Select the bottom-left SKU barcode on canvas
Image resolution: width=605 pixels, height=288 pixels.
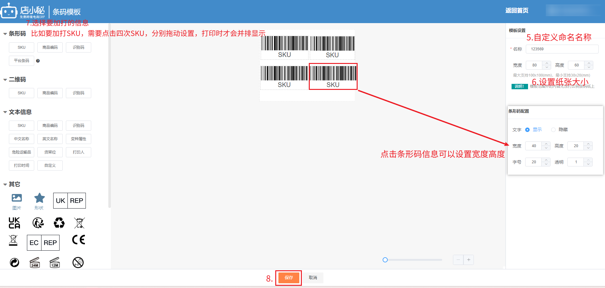pos(284,77)
